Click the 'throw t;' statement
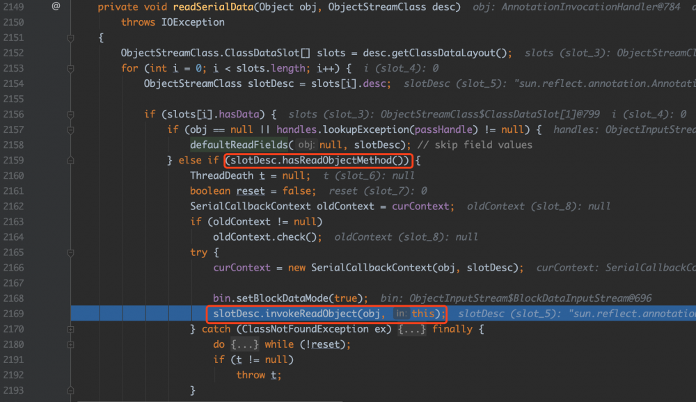 (258, 375)
